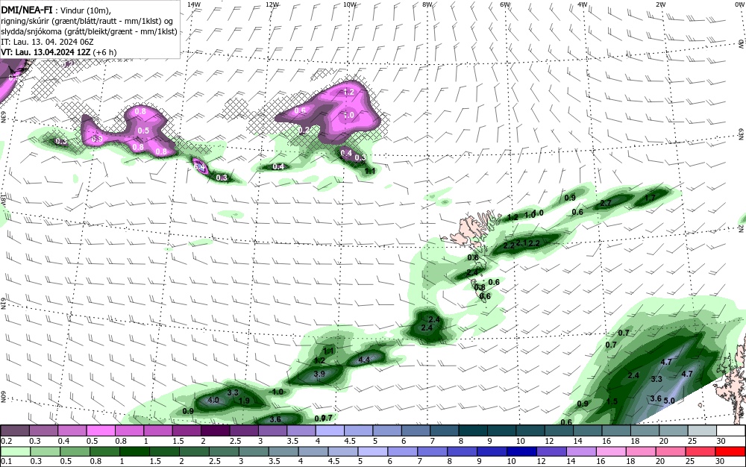Image resolution: width=746 pixels, height=467 pixels.
Task: Select the 8W longitude label
Action: (427, 4)
